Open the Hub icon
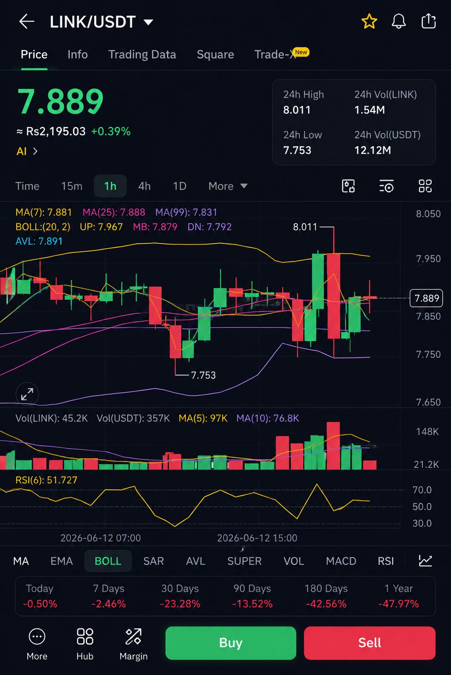Viewport: 451px width, 675px height. pos(85,644)
